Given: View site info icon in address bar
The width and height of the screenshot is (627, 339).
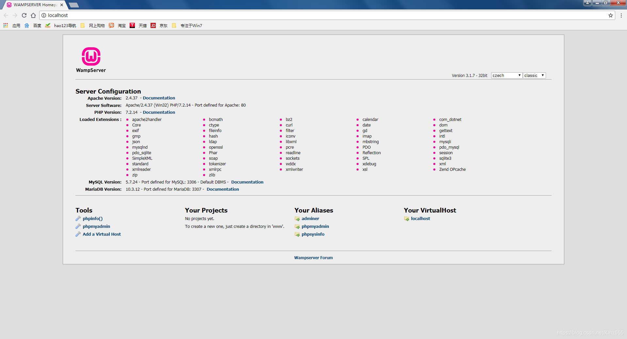Looking at the screenshot, I should [44, 15].
